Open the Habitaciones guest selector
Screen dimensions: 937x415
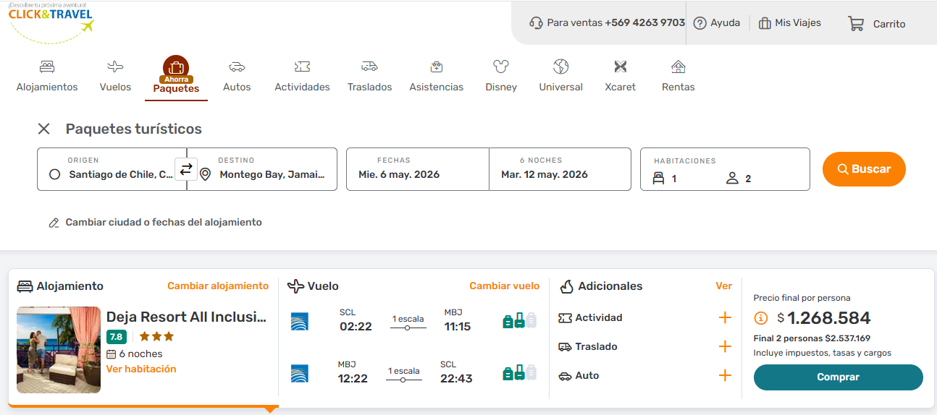tap(724, 170)
